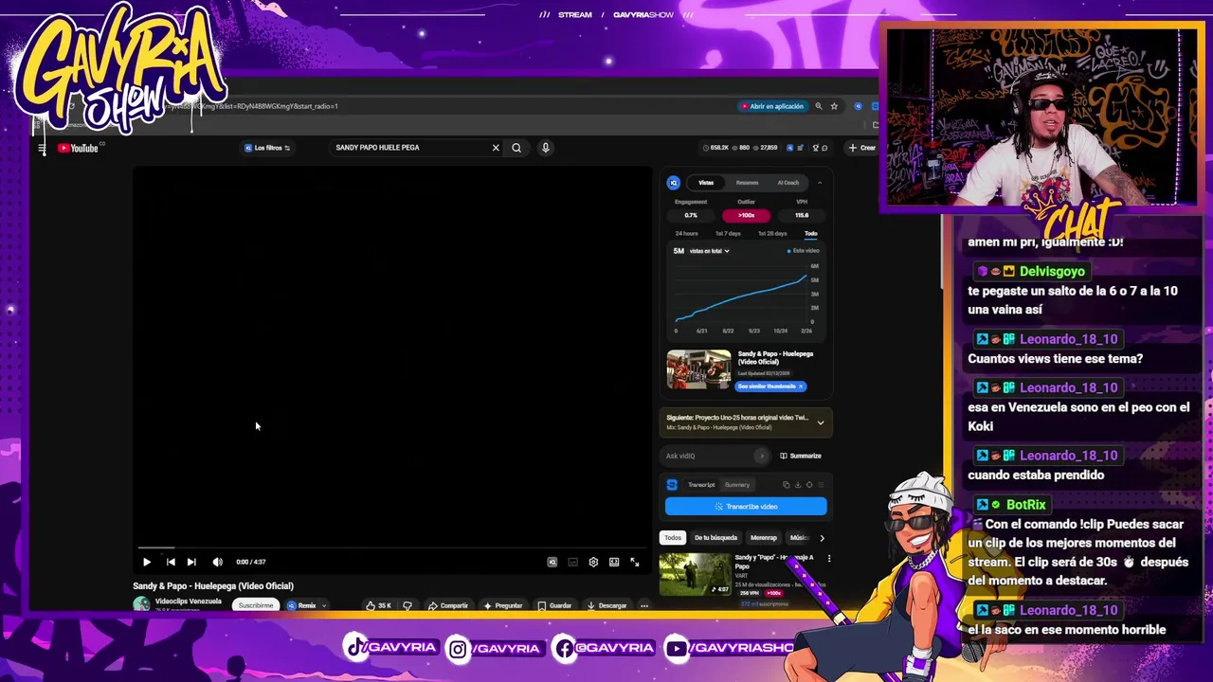Open the 'vistas en total' dropdown
Screen dimensions: 1213x682
tap(710, 251)
